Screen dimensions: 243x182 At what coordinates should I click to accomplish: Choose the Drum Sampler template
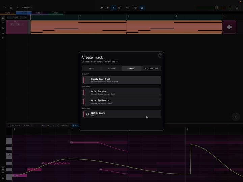pyautogui.click(x=122, y=93)
